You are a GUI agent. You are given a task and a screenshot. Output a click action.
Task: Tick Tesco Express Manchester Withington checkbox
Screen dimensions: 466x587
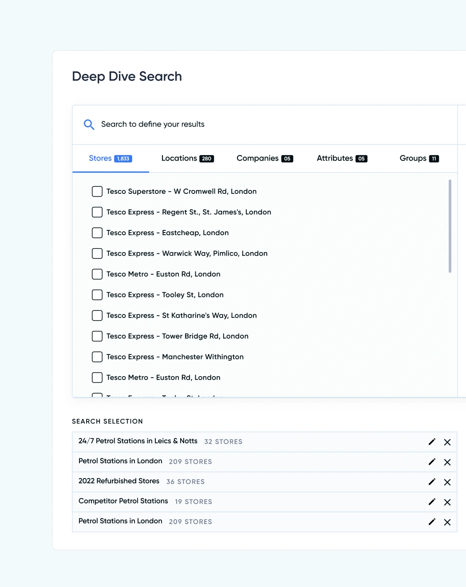(x=97, y=357)
